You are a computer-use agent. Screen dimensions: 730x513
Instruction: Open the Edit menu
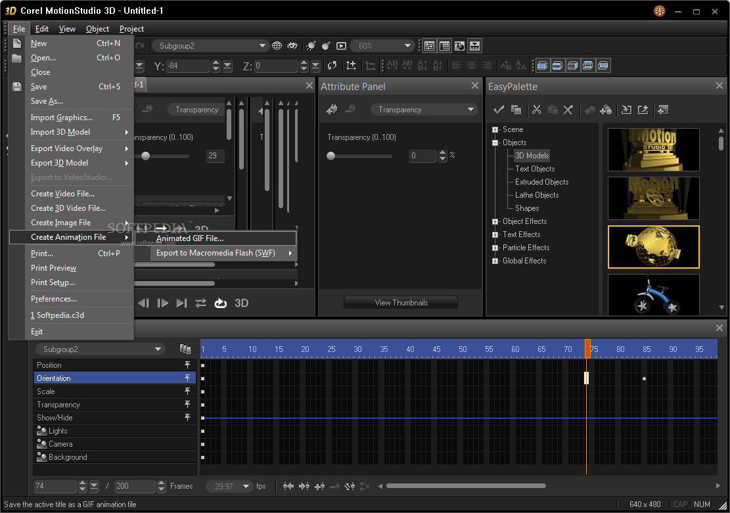pos(42,29)
